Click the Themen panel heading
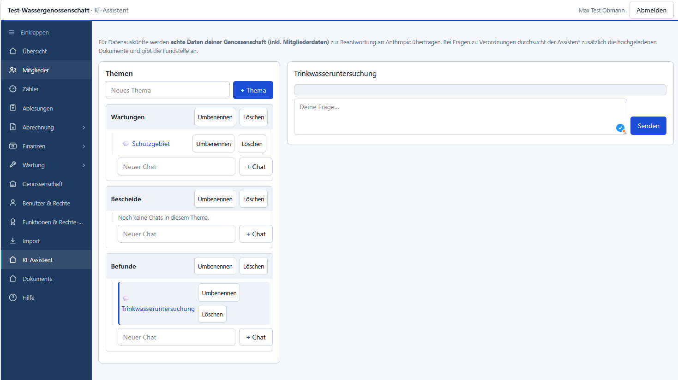678x380 pixels. pos(119,73)
